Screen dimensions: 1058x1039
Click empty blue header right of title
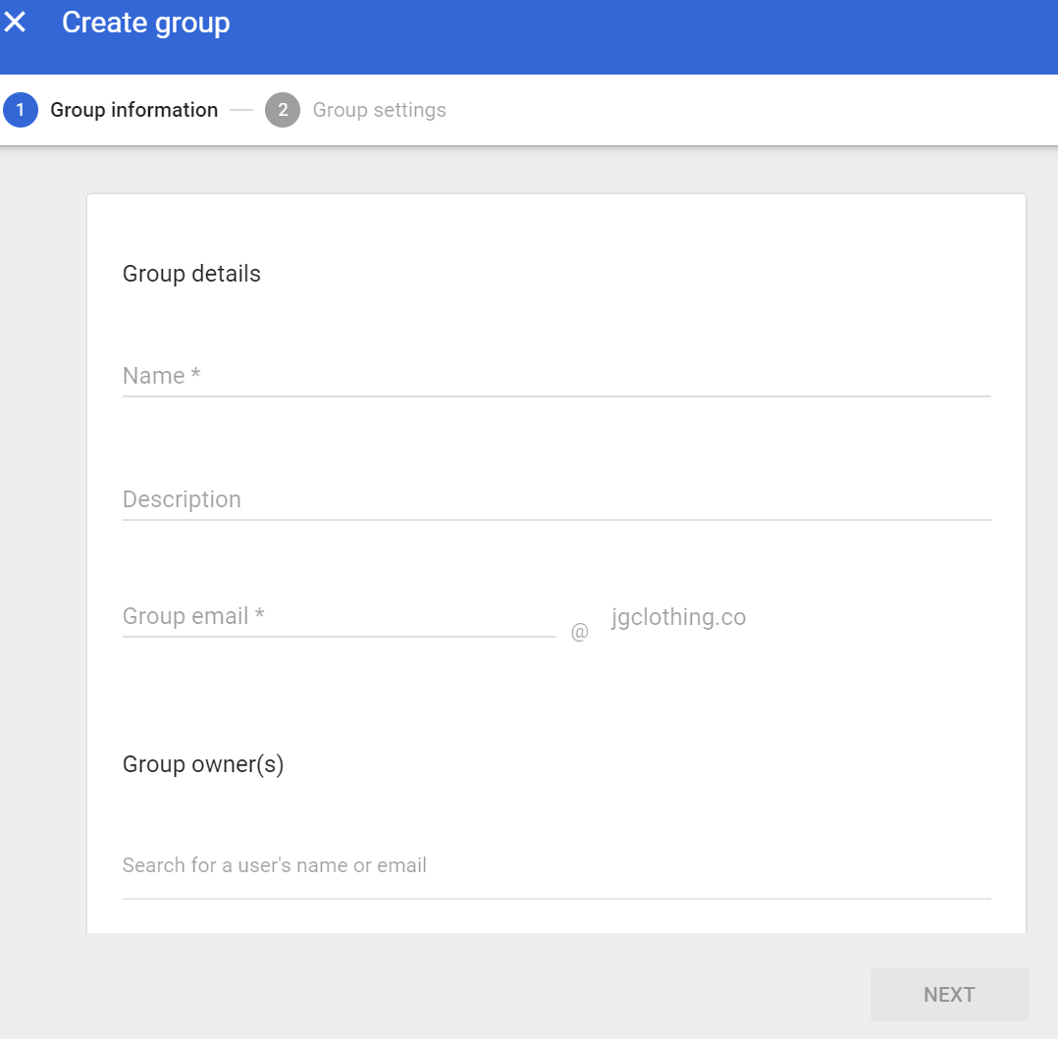(638, 36)
